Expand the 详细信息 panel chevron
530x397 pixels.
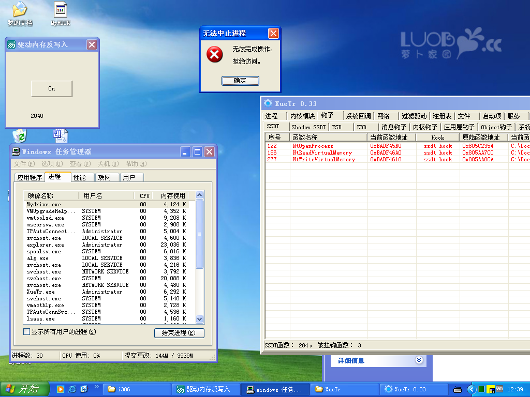419,360
